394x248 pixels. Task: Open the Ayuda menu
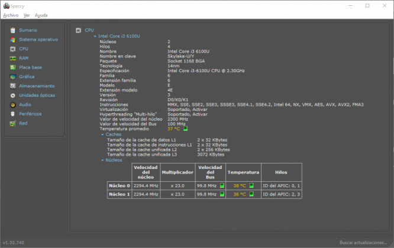click(41, 15)
